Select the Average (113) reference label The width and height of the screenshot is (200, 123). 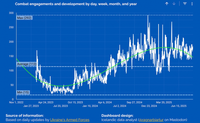26,64
